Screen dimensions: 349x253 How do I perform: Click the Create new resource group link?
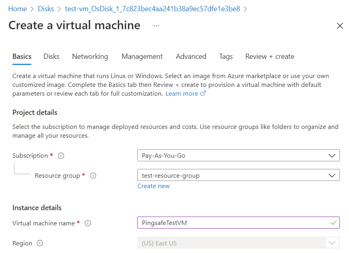pyautogui.click(x=153, y=186)
